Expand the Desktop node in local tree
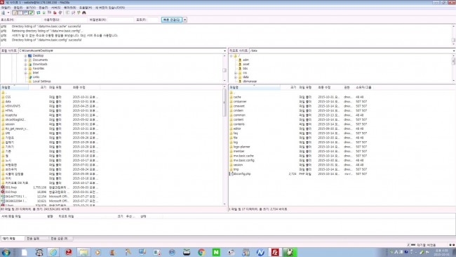This screenshot has height=257, width=456. click(x=25, y=55)
